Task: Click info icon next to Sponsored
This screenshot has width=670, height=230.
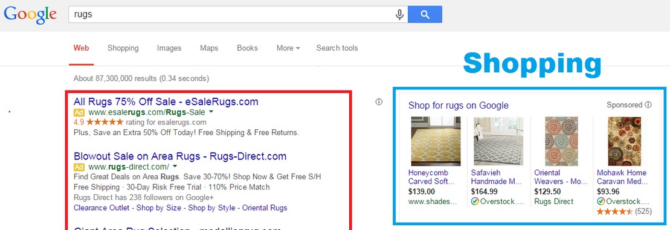Action: (648, 105)
